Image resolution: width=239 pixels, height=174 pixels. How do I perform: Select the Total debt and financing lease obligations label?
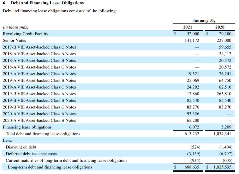point(43,134)
